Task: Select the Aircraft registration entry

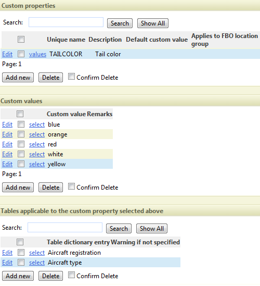Action: click(x=37, y=253)
